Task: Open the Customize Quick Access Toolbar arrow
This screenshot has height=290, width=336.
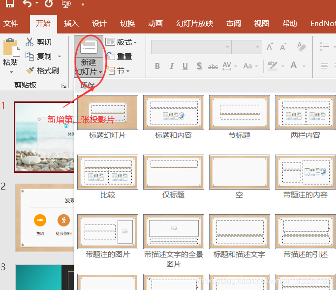Action: [83, 4]
